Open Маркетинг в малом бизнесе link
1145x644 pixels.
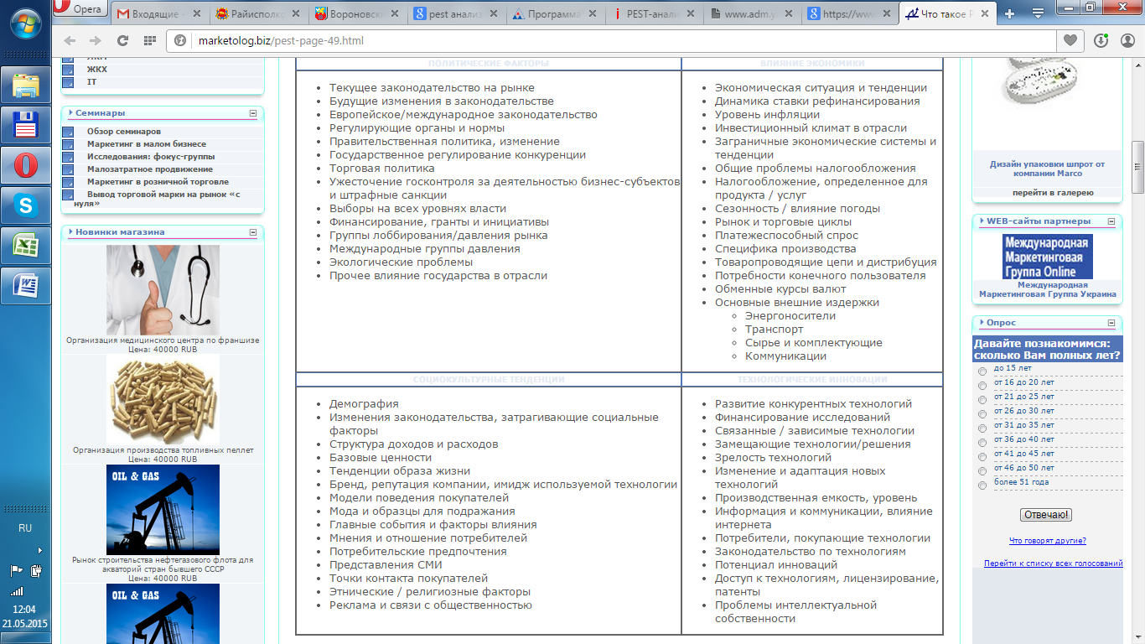[147, 144]
